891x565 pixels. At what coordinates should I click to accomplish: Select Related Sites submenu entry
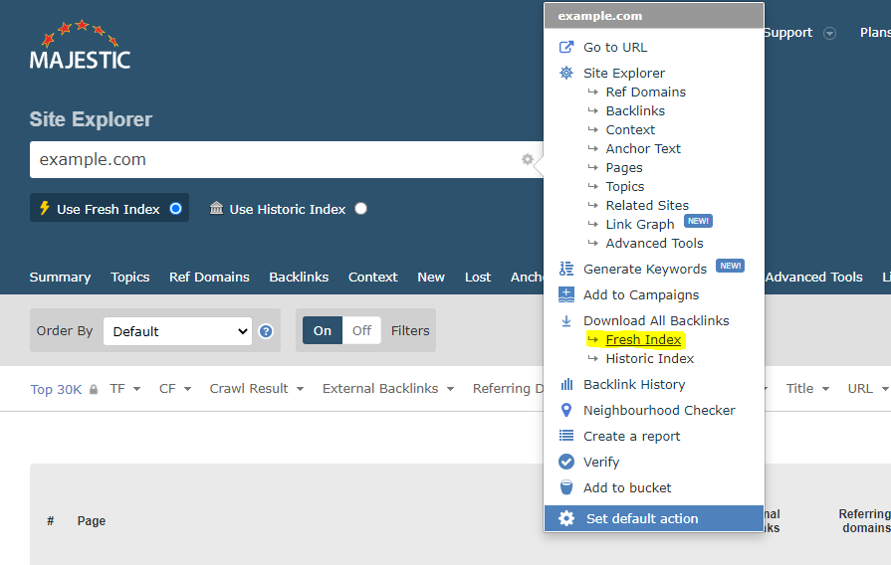pyautogui.click(x=647, y=205)
